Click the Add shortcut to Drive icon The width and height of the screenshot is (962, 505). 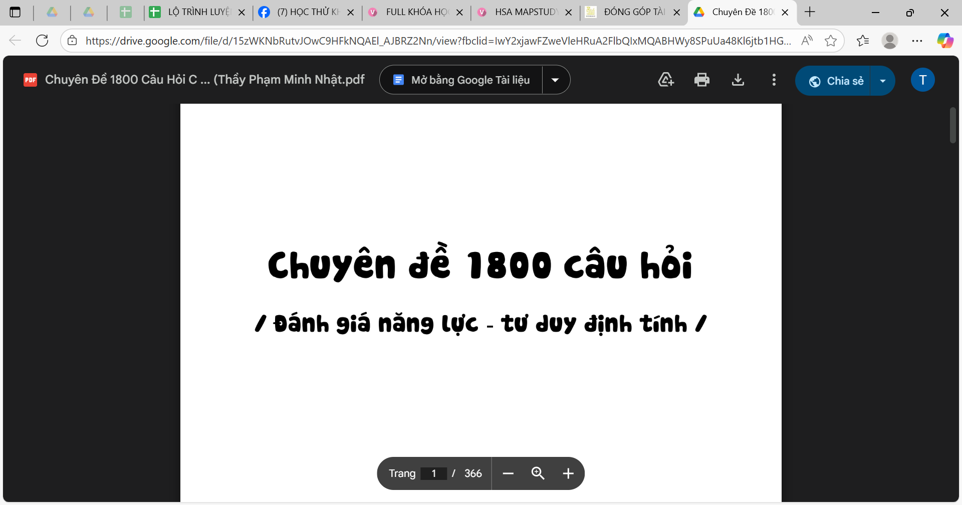tap(665, 80)
